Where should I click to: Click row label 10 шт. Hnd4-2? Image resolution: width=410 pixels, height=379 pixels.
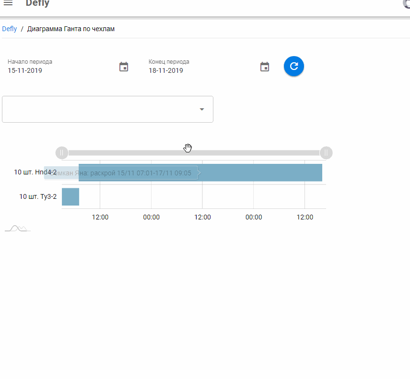click(35, 172)
